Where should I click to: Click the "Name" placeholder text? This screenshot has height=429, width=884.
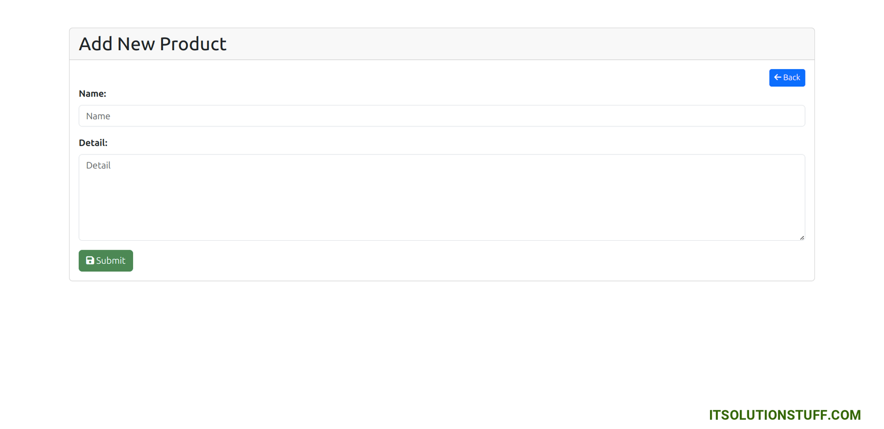pyautogui.click(x=98, y=116)
